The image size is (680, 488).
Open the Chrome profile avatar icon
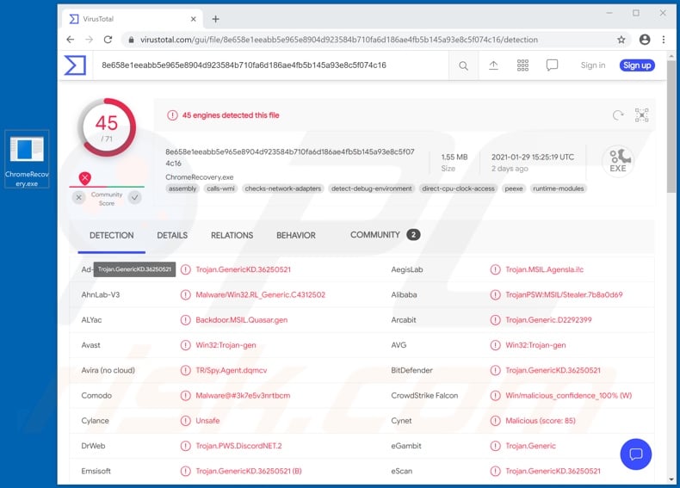point(645,40)
